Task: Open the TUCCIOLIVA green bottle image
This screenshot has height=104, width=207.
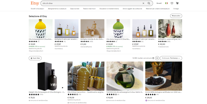Action: pos(125,76)
